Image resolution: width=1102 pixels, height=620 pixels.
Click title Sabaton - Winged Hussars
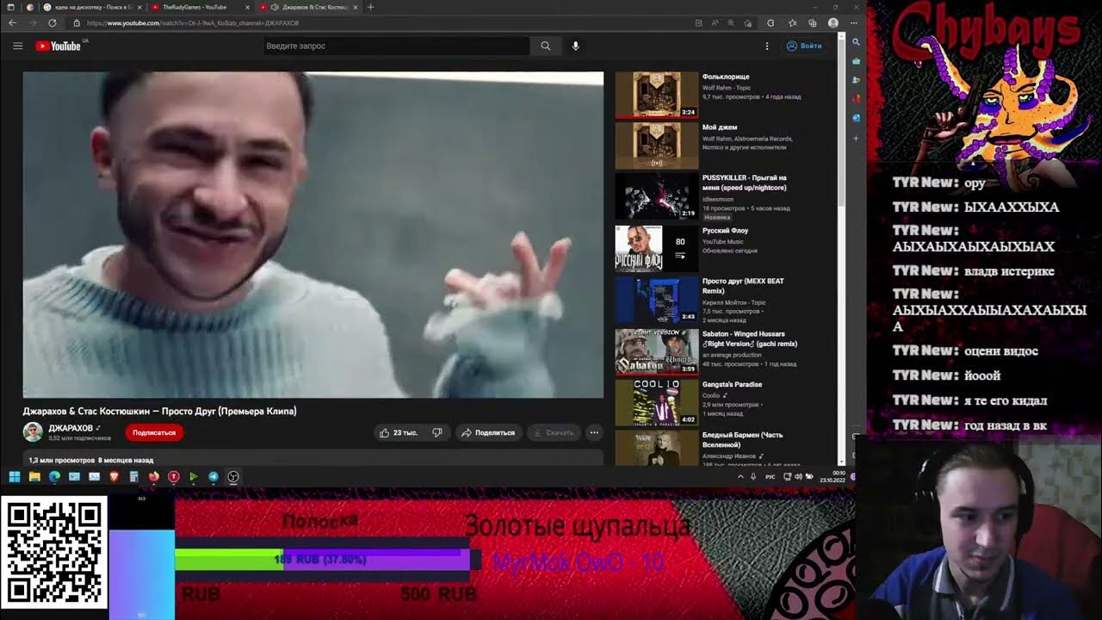click(749, 338)
